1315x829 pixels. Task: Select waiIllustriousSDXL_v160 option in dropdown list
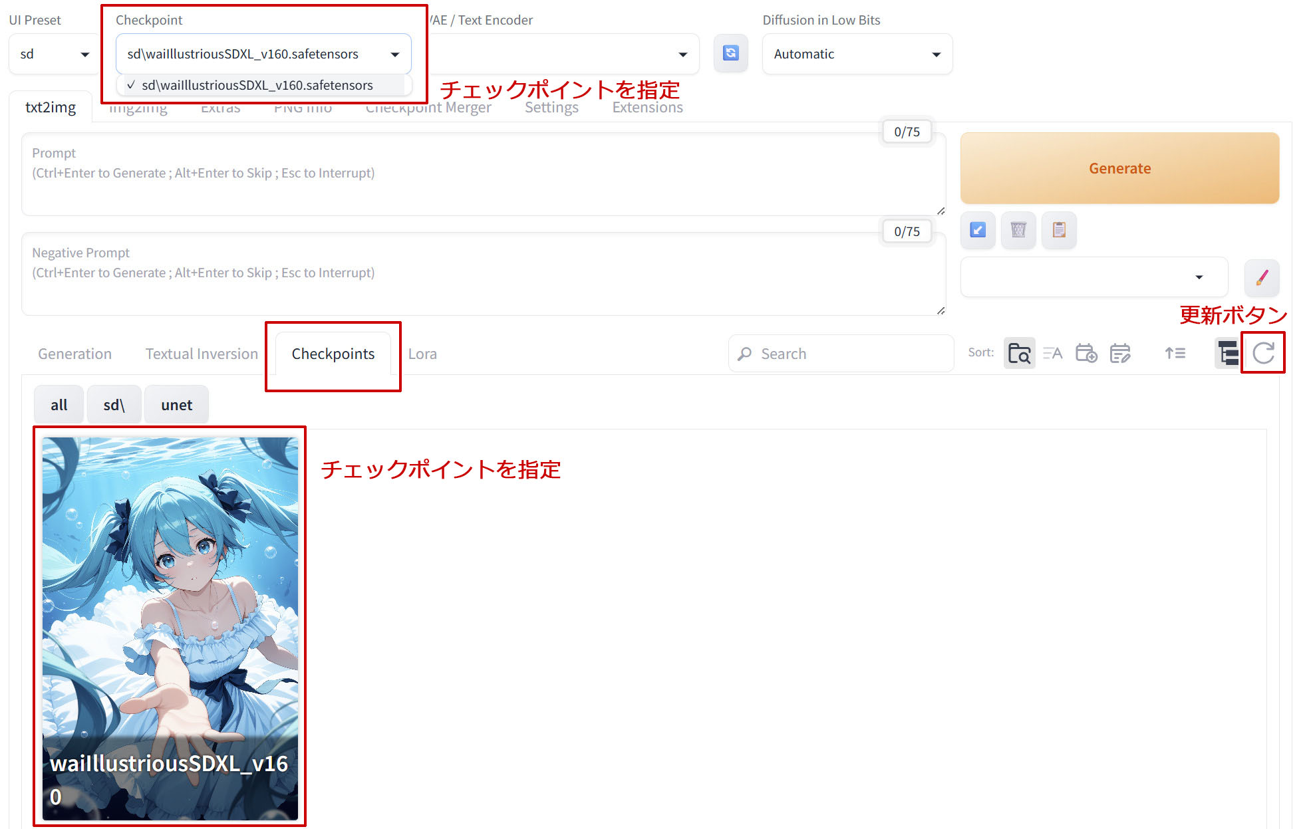click(x=257, y=85)
